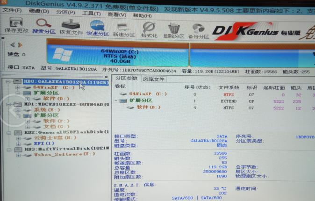315x201 pixels.
Task: Expand the Usbos_Software (Y:) tree node
Action: (x=19, y=155)
